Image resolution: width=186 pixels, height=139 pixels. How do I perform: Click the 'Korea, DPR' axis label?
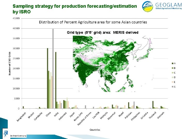[79, 116]
